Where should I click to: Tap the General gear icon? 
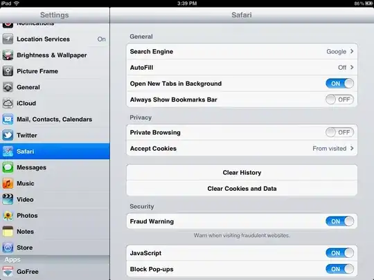(x=8, y=87)
